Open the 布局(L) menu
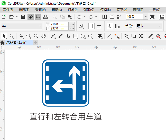Viewport: 166px width, 140px height. pos(57,10)
